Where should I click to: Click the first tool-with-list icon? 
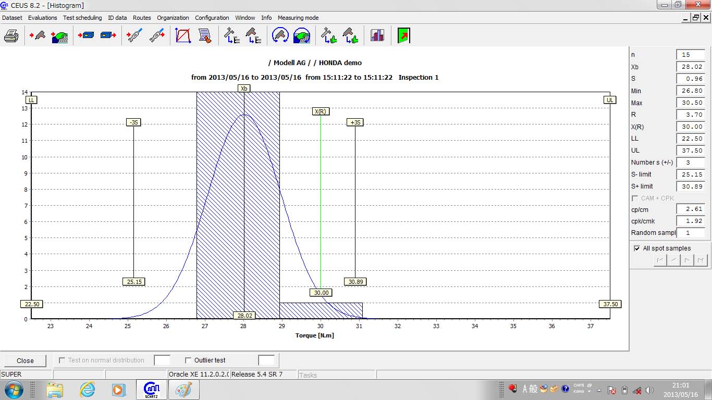point(231,36)
